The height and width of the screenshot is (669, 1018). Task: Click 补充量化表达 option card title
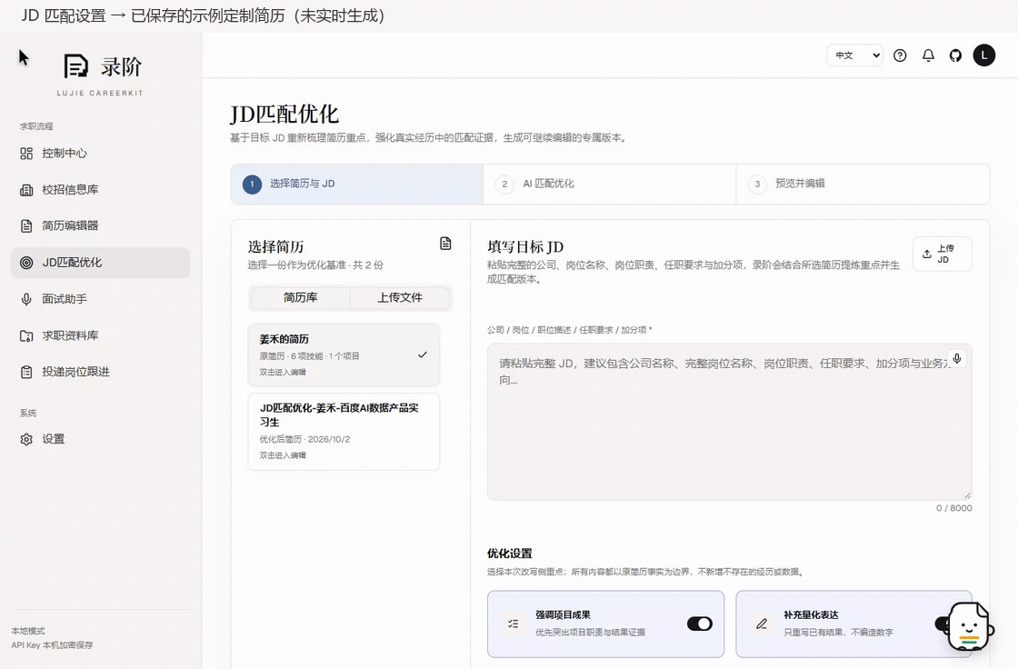pyautogui.click(x=811, y=614)
